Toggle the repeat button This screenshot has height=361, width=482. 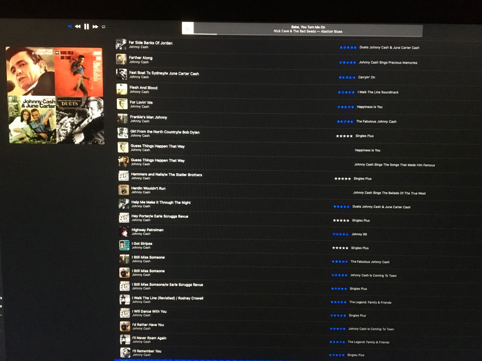104,27
